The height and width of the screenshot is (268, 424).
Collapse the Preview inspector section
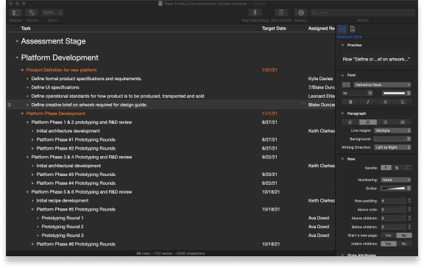[x=342, y=45]
